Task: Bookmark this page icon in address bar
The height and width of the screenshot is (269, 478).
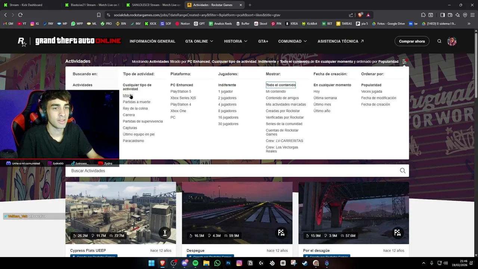Action: tap(99, 15)
